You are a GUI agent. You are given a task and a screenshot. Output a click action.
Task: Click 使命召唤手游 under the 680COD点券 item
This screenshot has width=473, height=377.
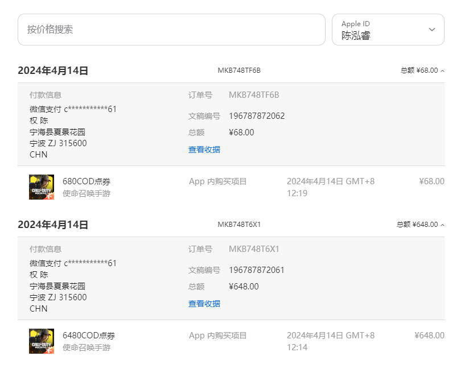87,193
